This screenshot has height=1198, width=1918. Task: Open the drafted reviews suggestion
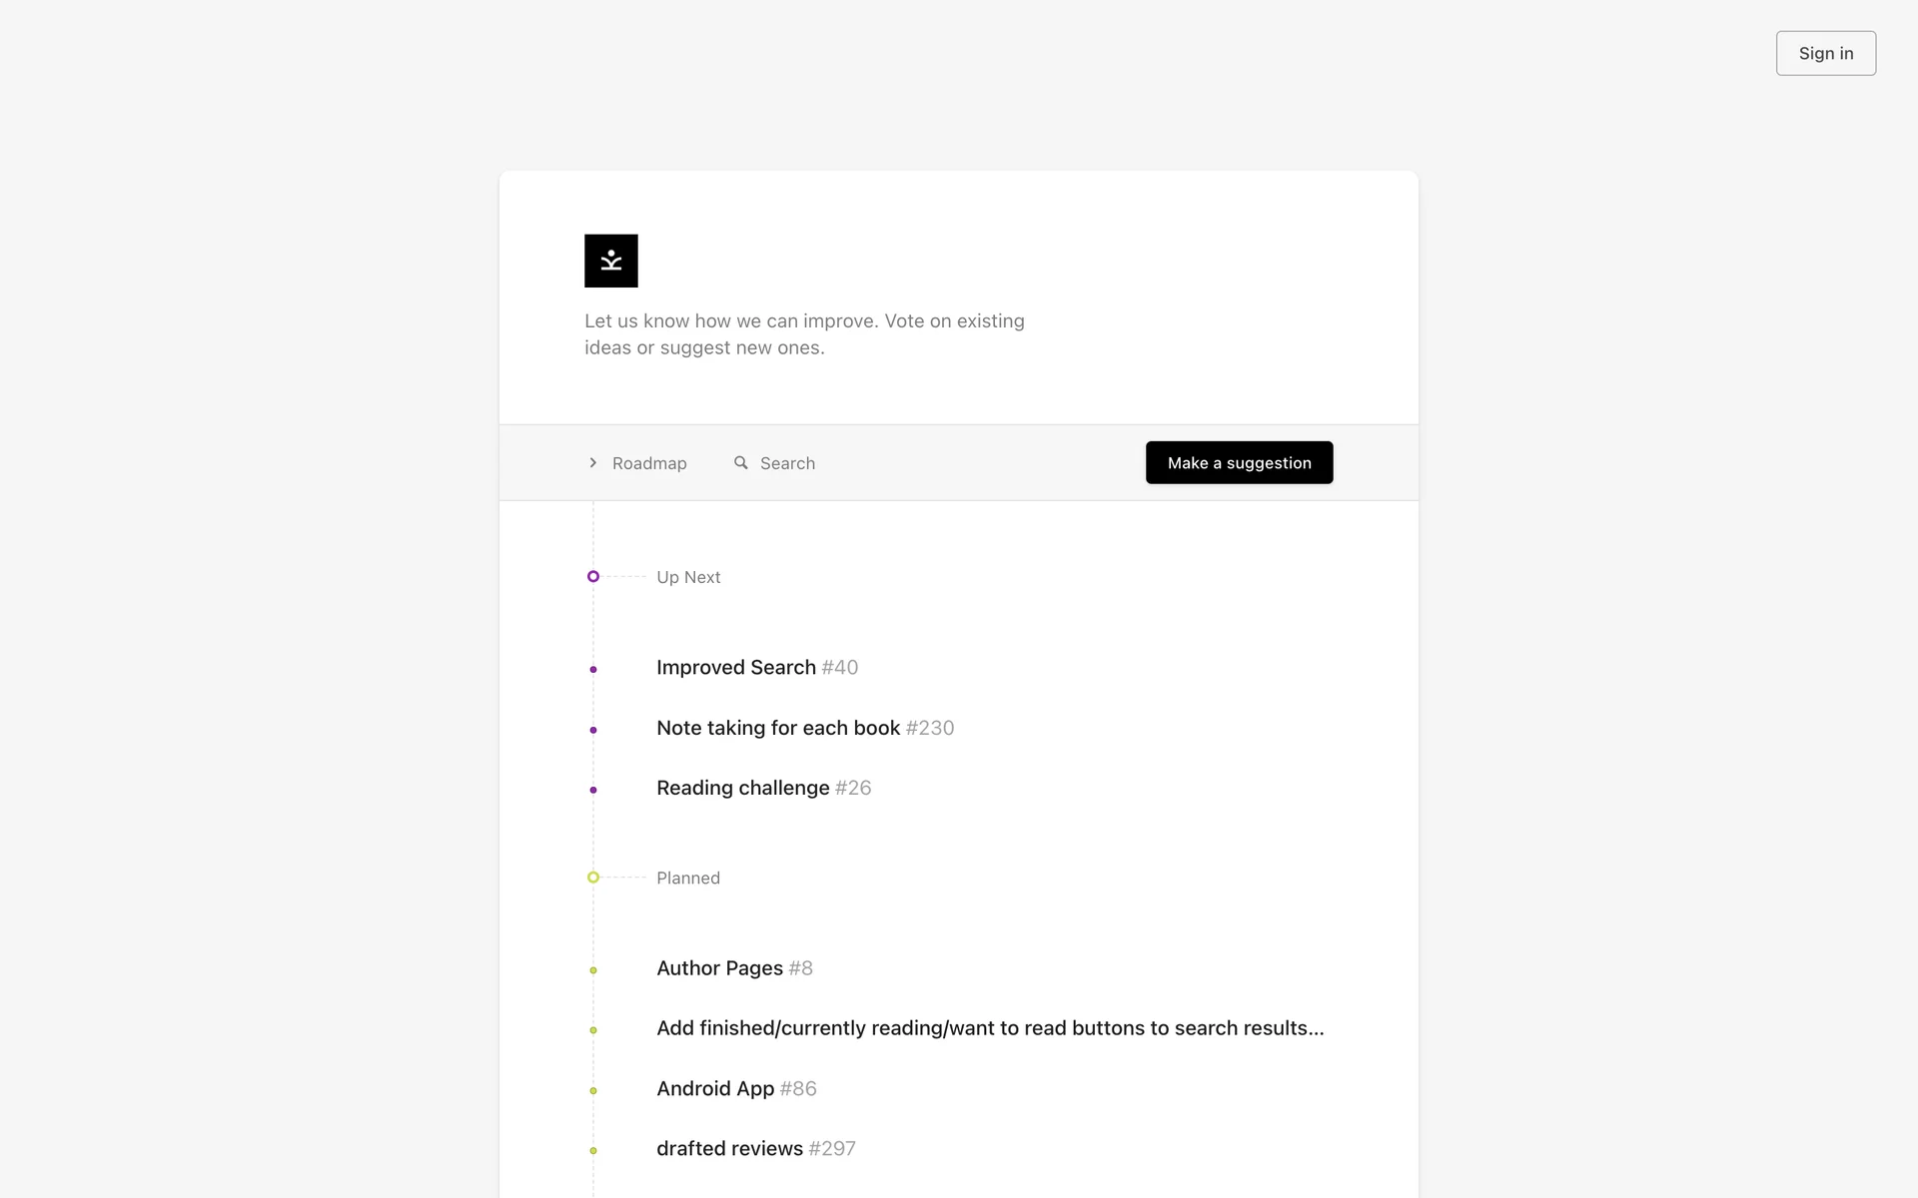click(729, 1148)
